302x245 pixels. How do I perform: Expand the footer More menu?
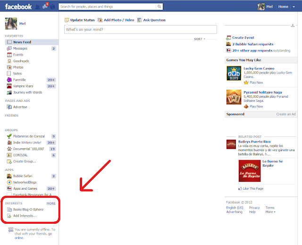(270, 212)
